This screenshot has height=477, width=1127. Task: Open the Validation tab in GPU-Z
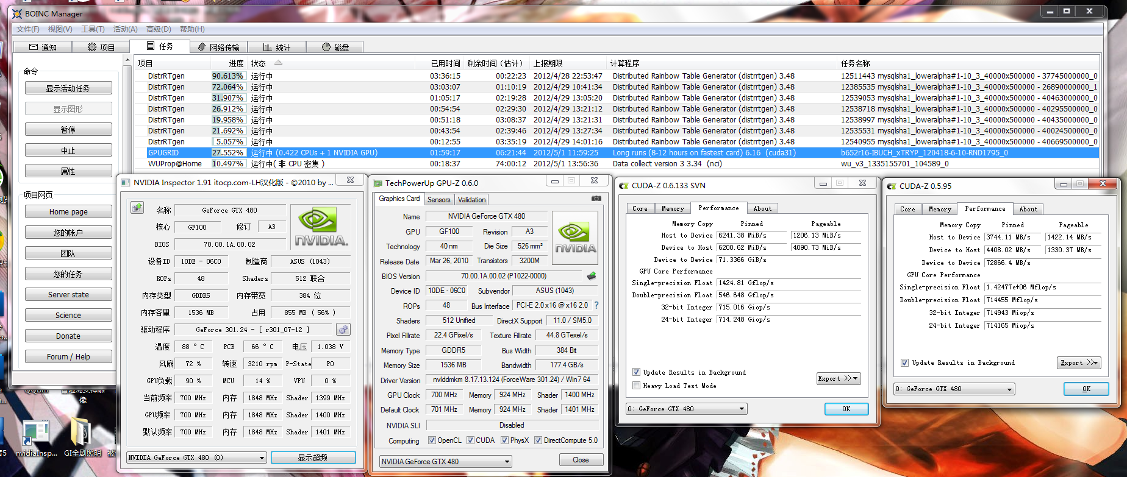(471, 200)
